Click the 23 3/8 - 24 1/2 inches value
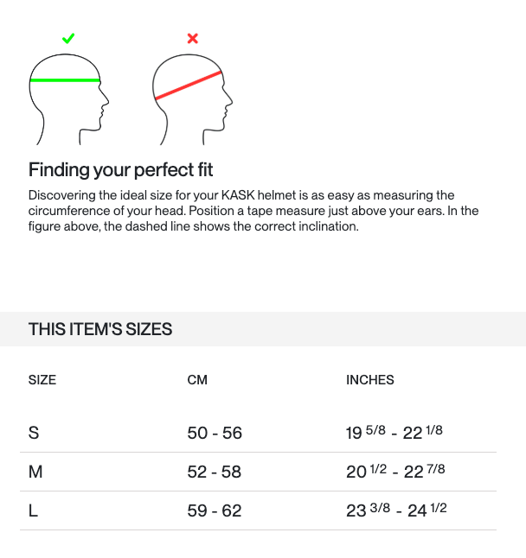 click(x=396, y=510)
